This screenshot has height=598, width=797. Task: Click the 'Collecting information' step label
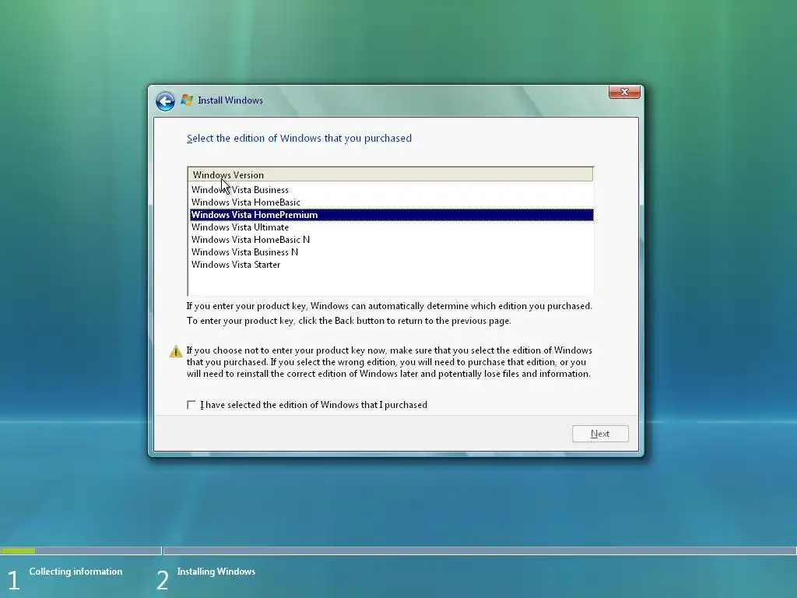click(x=75, y=572)
